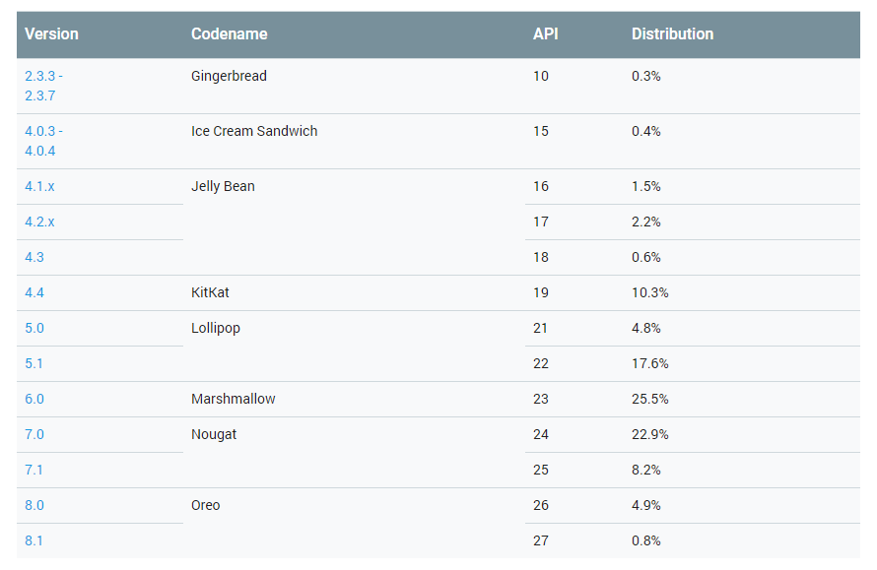Select the Marshmallow codename cell

[234, 399]
